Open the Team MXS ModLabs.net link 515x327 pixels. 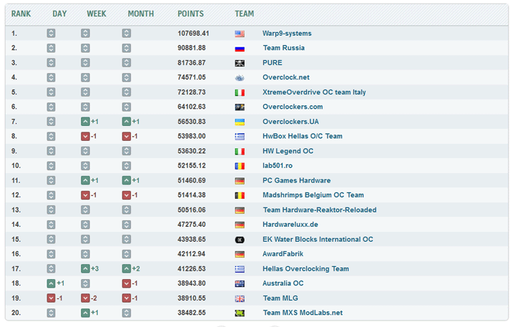coord(303,313)
